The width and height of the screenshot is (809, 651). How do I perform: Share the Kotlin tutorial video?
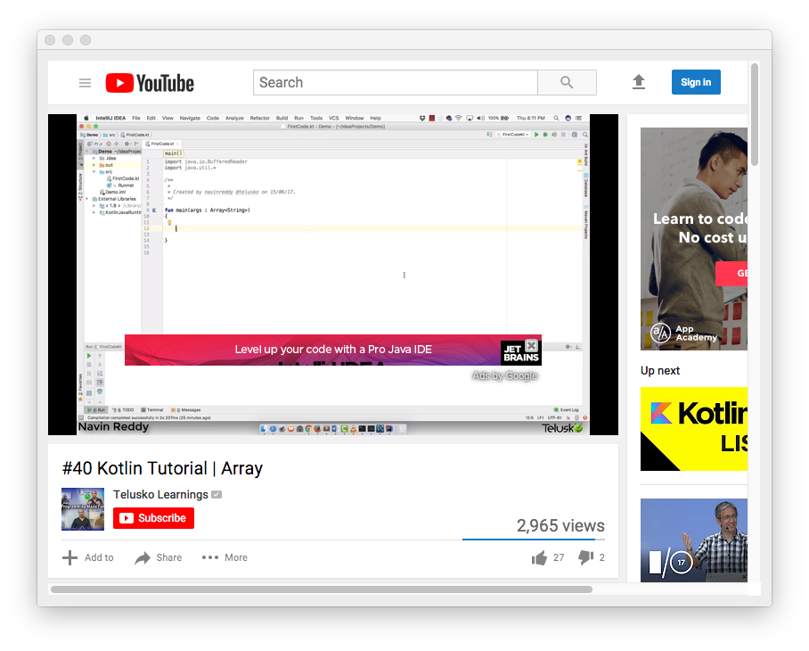coord(158,557)
